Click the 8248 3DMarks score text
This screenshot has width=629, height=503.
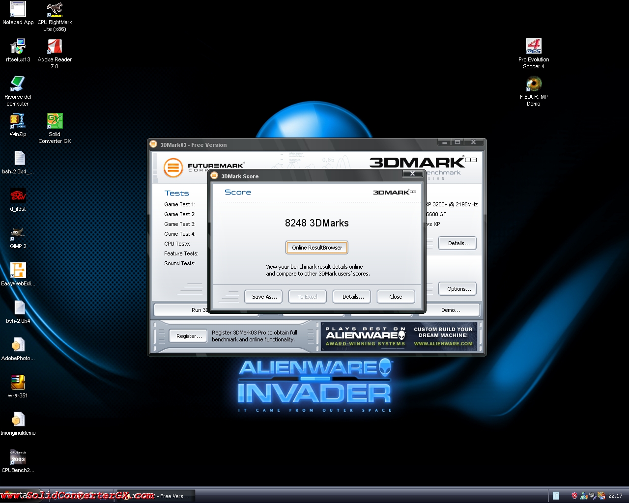[x=317, y=223]
